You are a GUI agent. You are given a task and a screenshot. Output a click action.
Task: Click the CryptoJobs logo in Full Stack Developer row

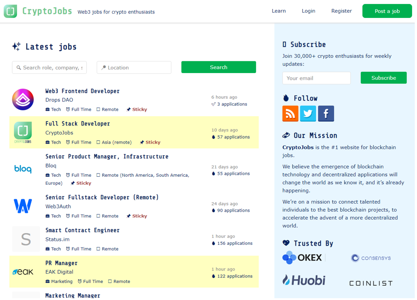23,132
